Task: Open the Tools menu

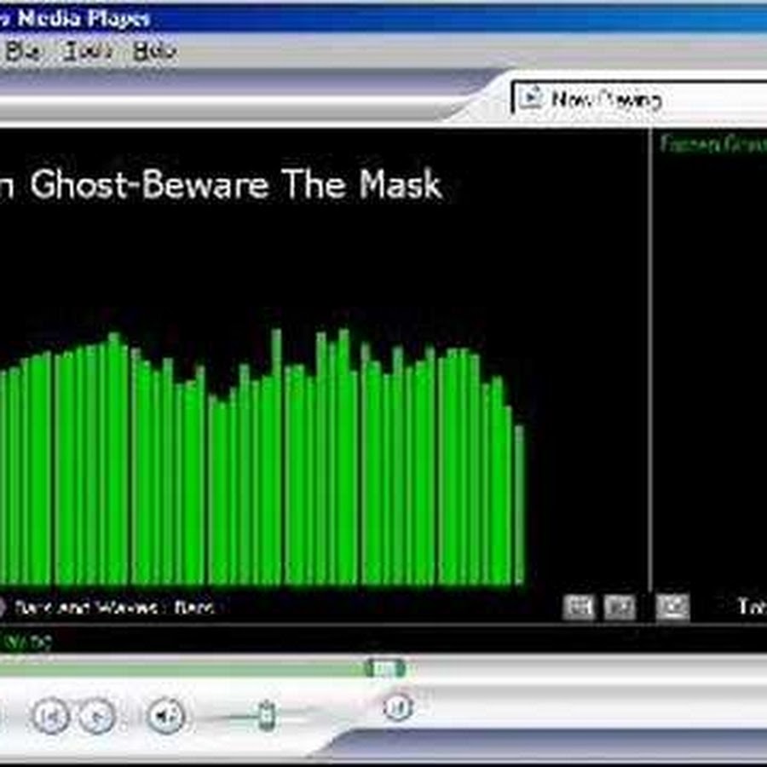Action: 89,51
